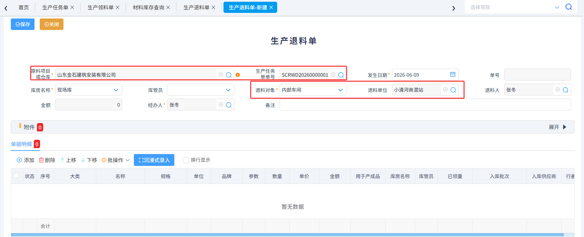Screen dimensions: 584x237
Task: Clear the 退料人 field value
Action: pyautogui.click(x=558, y=90)
